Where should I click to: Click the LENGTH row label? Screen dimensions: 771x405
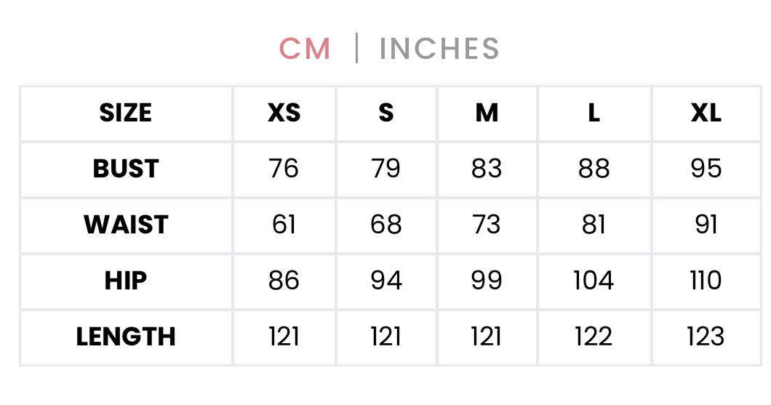pyautogui.click(x=126, y=337)
